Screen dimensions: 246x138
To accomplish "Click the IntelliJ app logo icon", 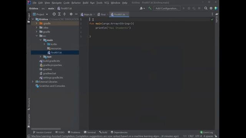I will (29, 3).
